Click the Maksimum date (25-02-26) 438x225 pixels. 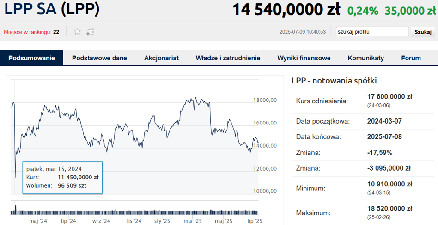pyautogui.click(x=379, y=217)
